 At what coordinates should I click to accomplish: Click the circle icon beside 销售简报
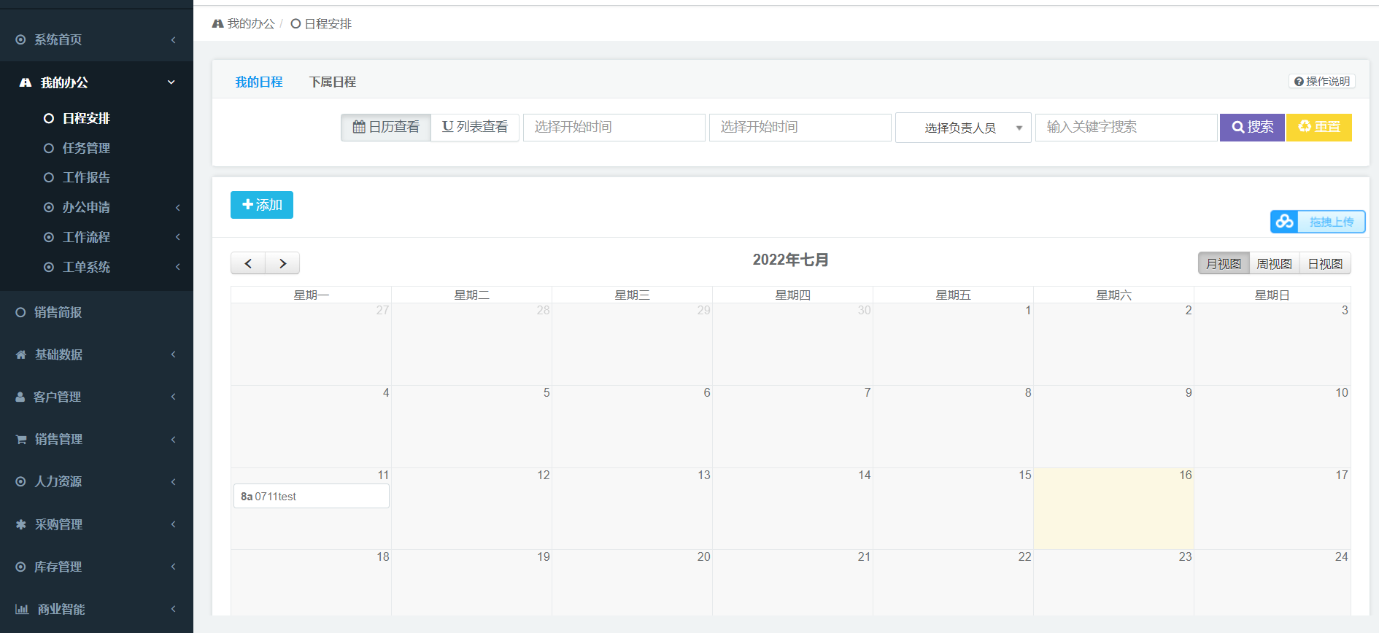click(x=20, y=312)
